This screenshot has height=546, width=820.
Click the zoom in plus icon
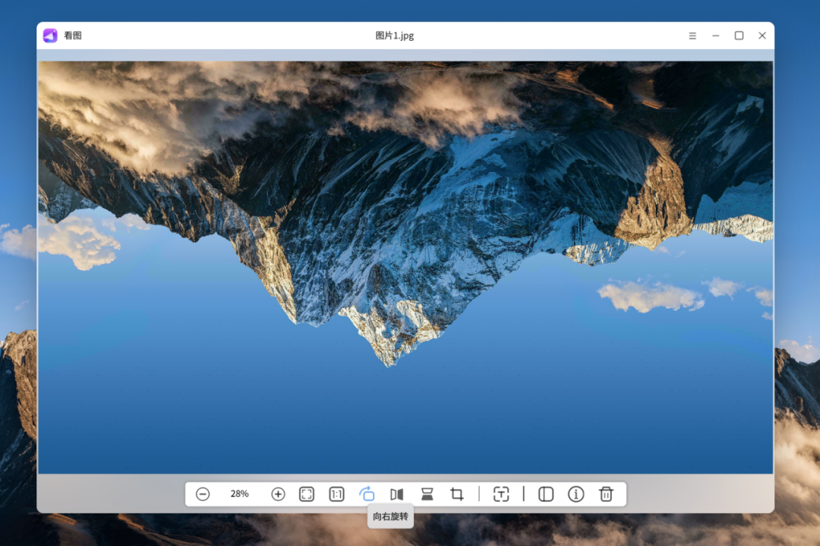[x=278, y=494]
